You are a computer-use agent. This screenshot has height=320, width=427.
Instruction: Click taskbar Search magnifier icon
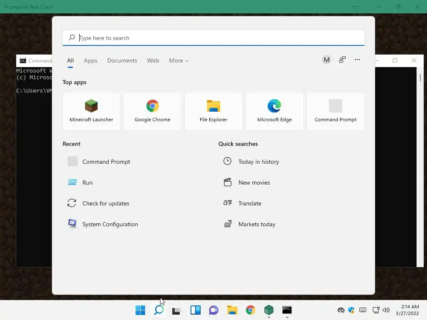(159, 310)
